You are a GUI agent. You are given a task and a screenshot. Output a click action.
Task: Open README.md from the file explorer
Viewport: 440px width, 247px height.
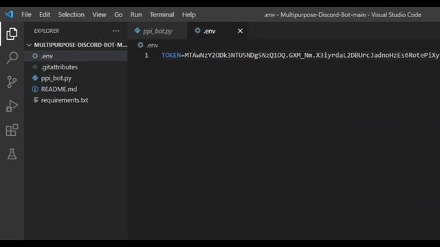(76, 89)
